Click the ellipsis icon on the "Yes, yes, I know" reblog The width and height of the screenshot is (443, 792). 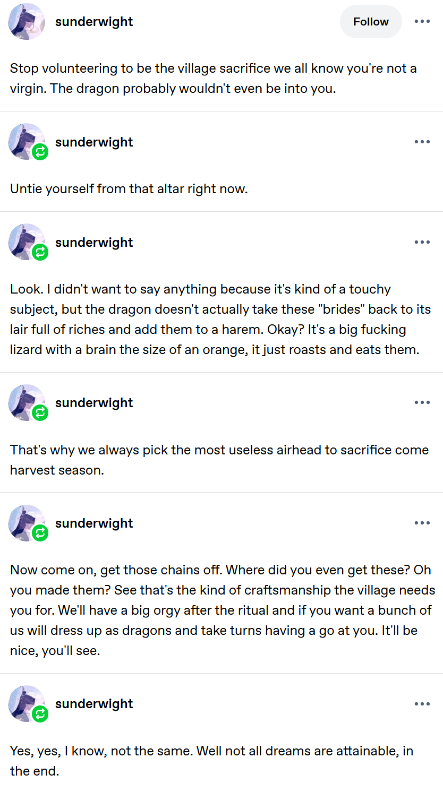pos(422,704)
